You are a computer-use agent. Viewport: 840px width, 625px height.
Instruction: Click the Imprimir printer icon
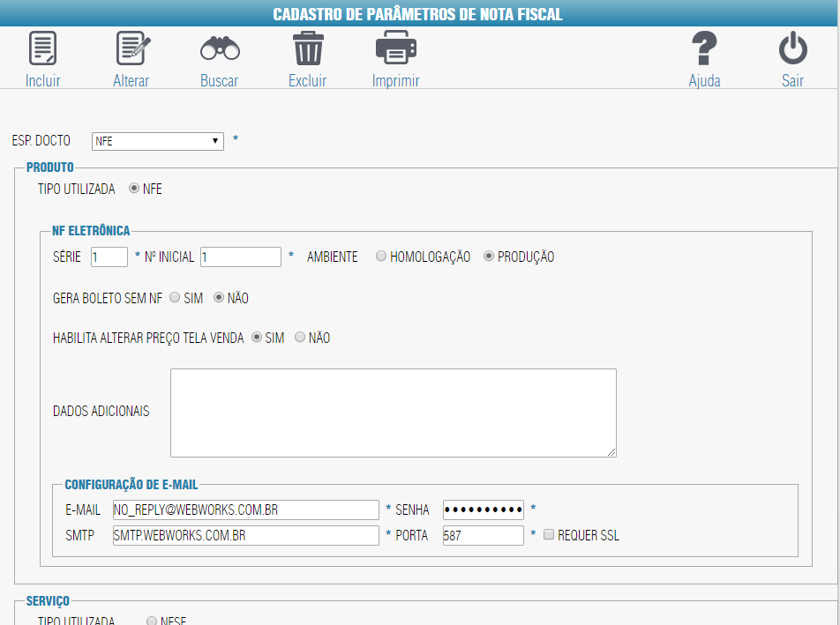point(396,48)
